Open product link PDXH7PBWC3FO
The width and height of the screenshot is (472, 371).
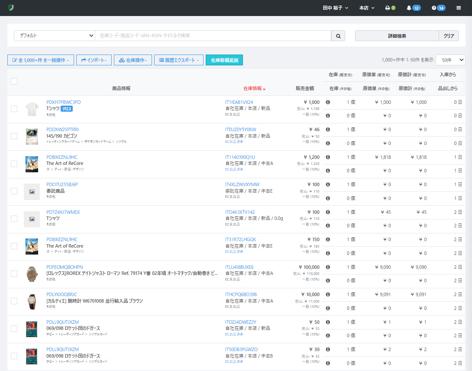tap(63, 102)
